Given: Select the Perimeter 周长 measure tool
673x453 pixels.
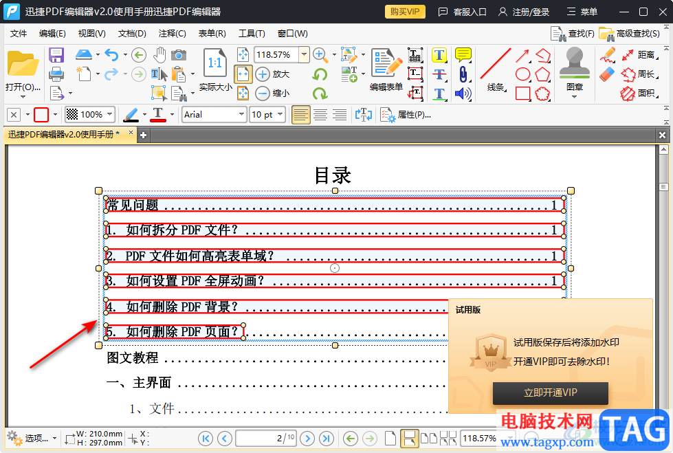Looking at the screenshot, I should [639, 74].
